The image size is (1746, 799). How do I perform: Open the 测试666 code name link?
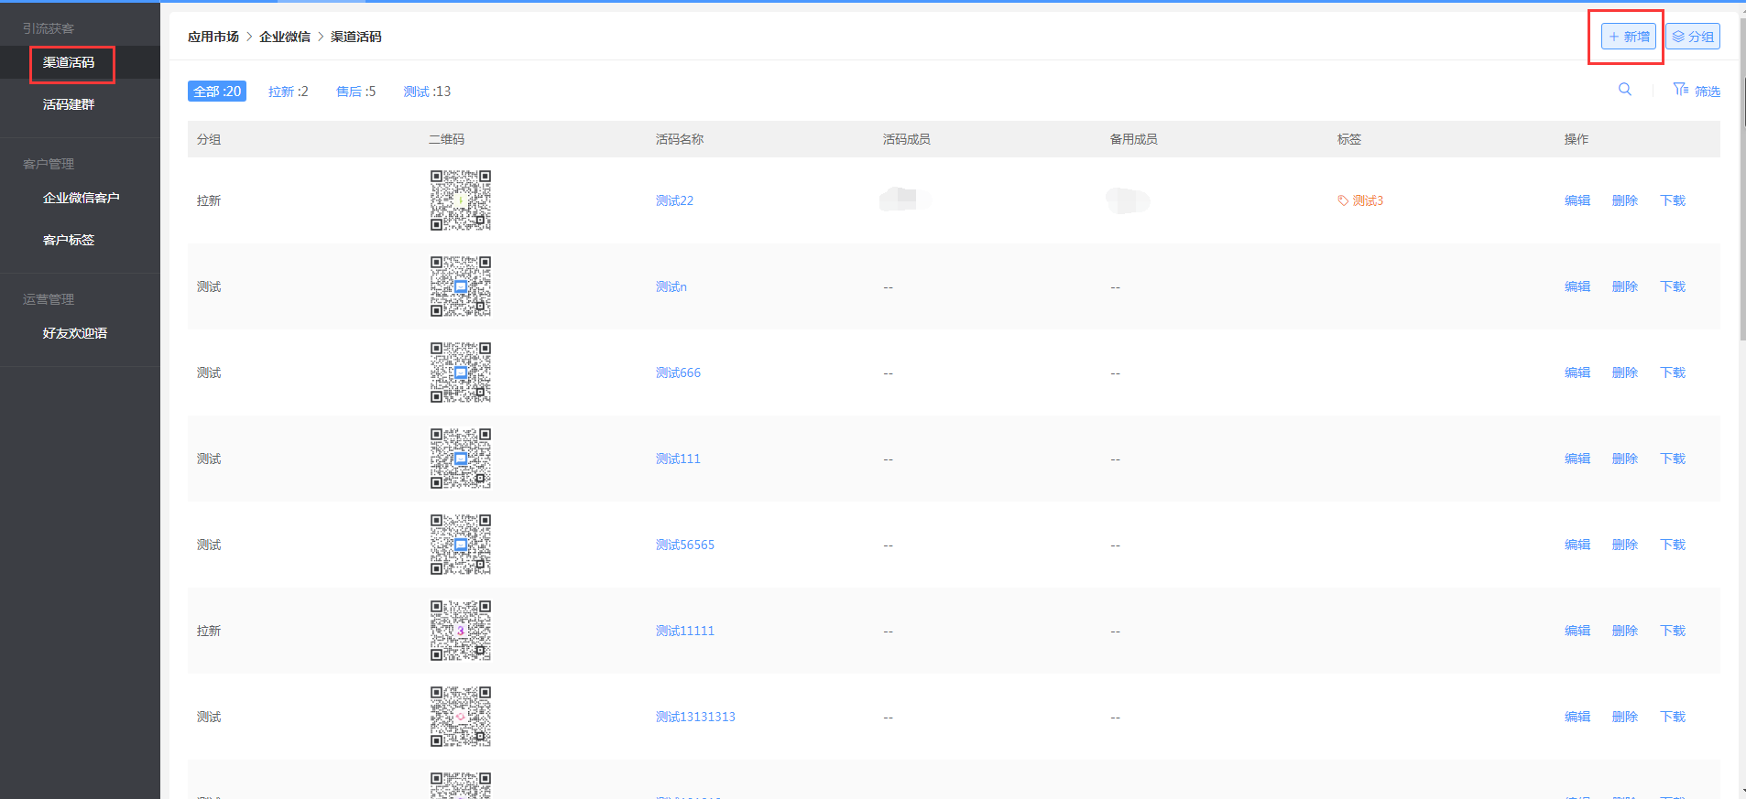(x=678, y=373)
